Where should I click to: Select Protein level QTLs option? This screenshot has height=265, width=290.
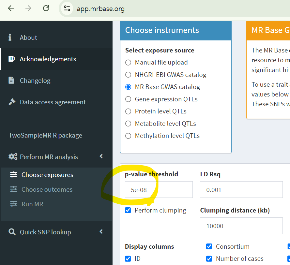point(128,111)
